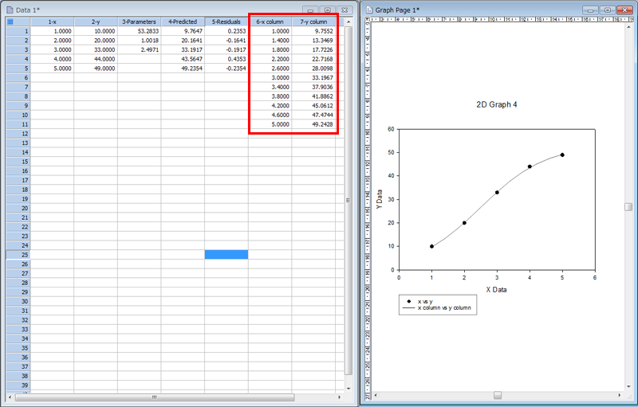
Task: Select the 7-y column header
Action: point(313,22)
